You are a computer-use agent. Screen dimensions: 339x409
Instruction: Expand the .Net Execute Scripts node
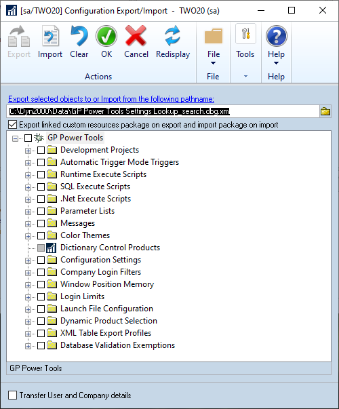(x=28, y=199)
